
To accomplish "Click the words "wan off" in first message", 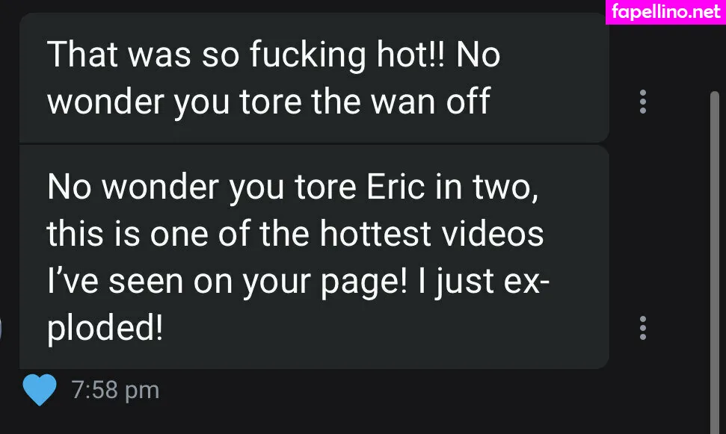I will click(x=431, y=102).
